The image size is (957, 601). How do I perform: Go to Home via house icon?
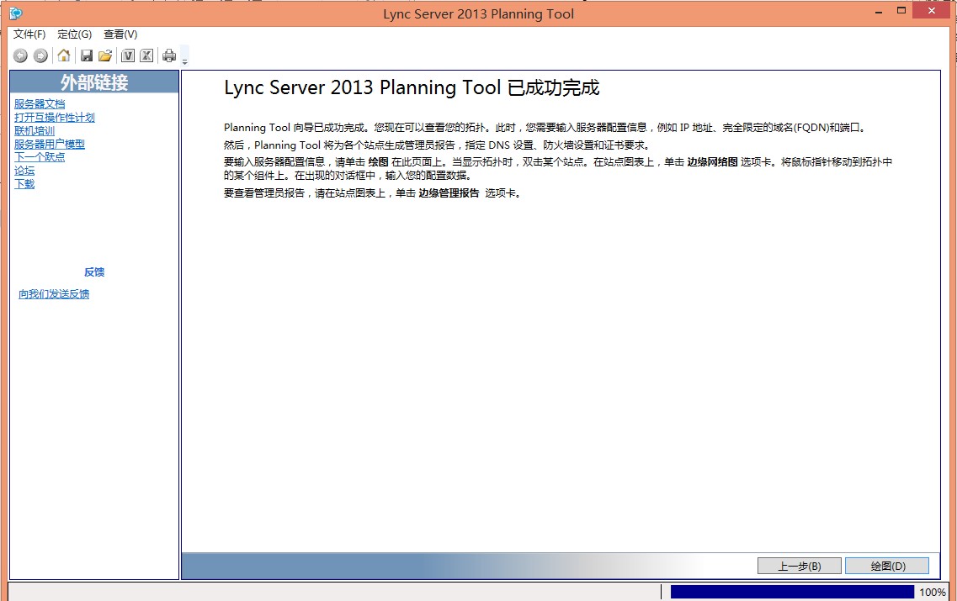coord(63,55)
